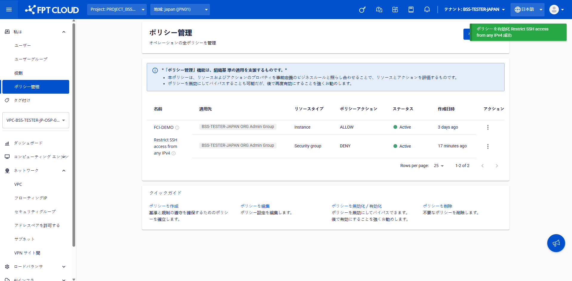This screenshot has height=281, width=572.
Task: Click the megaphone announcement button
Action: pyautogui.click(x=556, y=243)
